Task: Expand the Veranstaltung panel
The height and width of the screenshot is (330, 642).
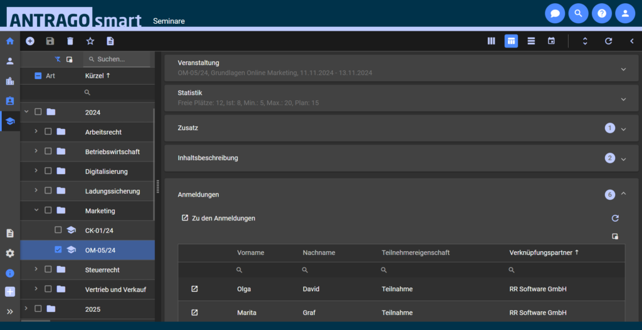Action: point(623,69)
